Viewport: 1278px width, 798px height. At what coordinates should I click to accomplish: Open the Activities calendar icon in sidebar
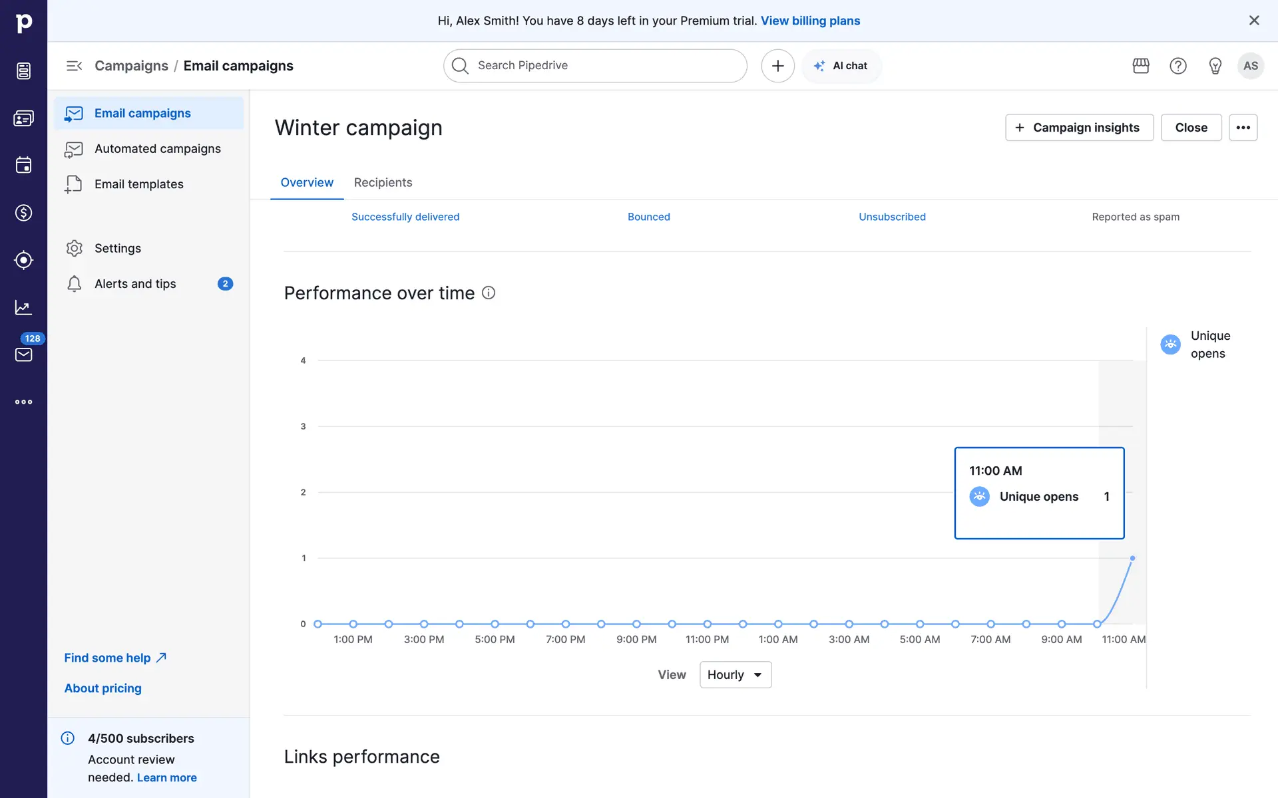point(23,165)
